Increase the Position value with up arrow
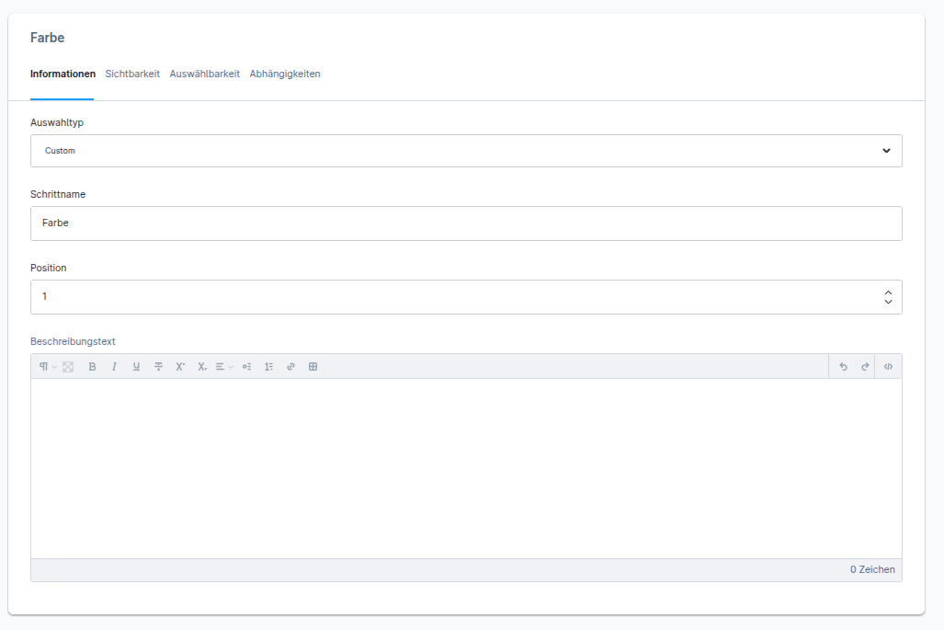The height and width of the screenshot is (630, 944). pyautogui.click(x=888, y=292)
